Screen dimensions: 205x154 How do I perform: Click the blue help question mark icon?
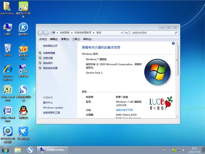[x=173, y=43]
